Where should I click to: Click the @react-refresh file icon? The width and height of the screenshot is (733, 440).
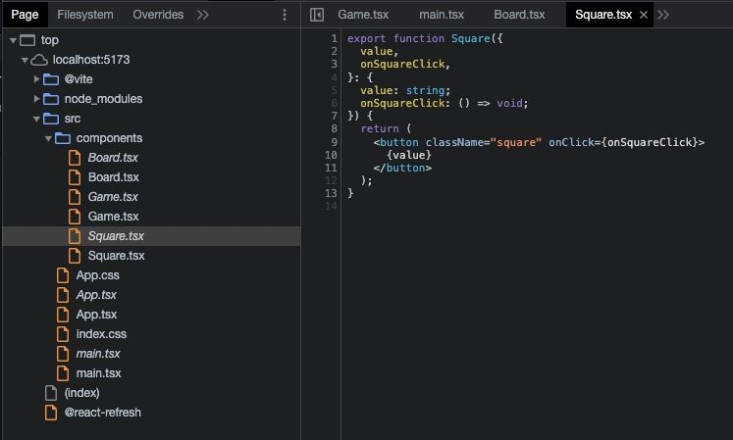pyautogui.click(x=51, y=413)
